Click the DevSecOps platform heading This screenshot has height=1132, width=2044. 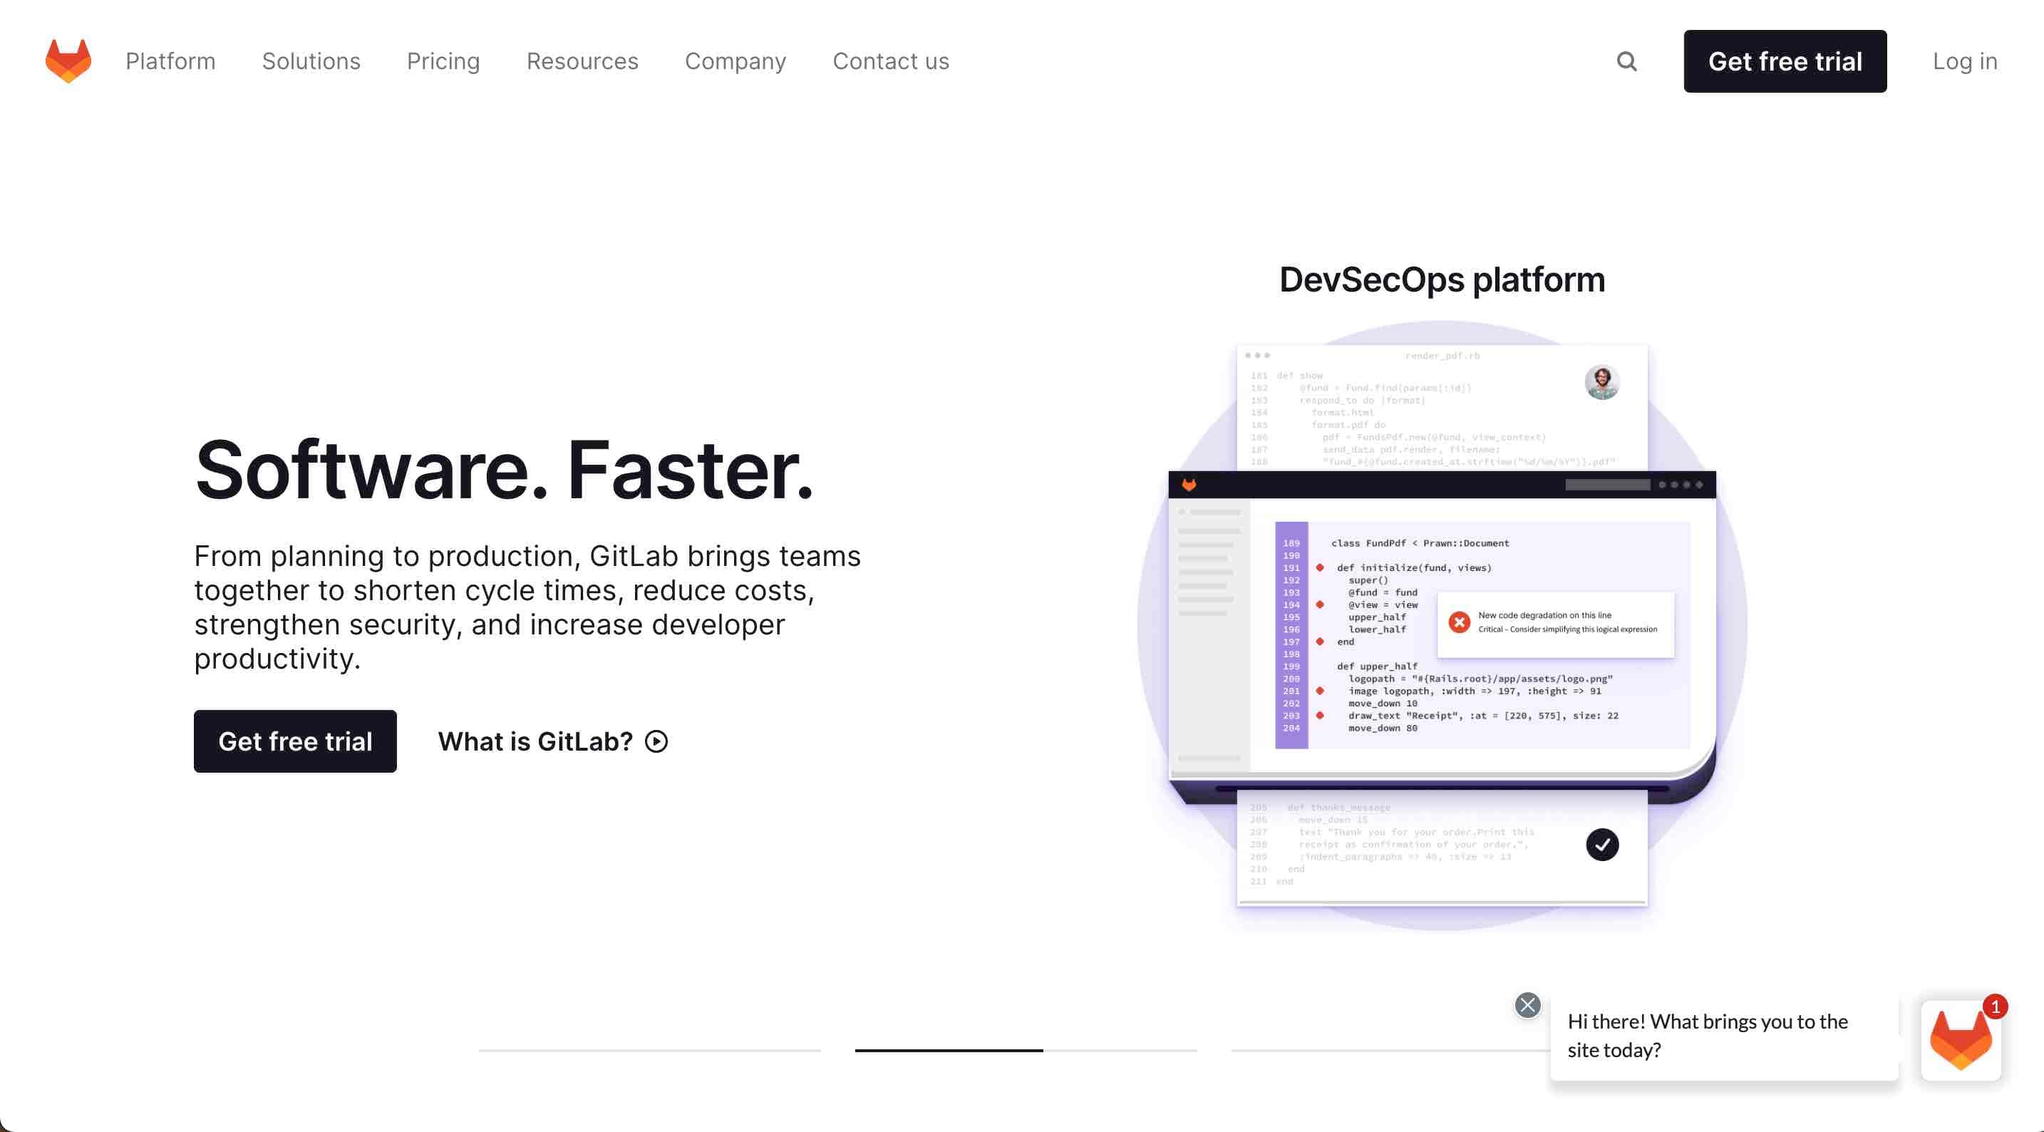click(x=1442, y=279)
